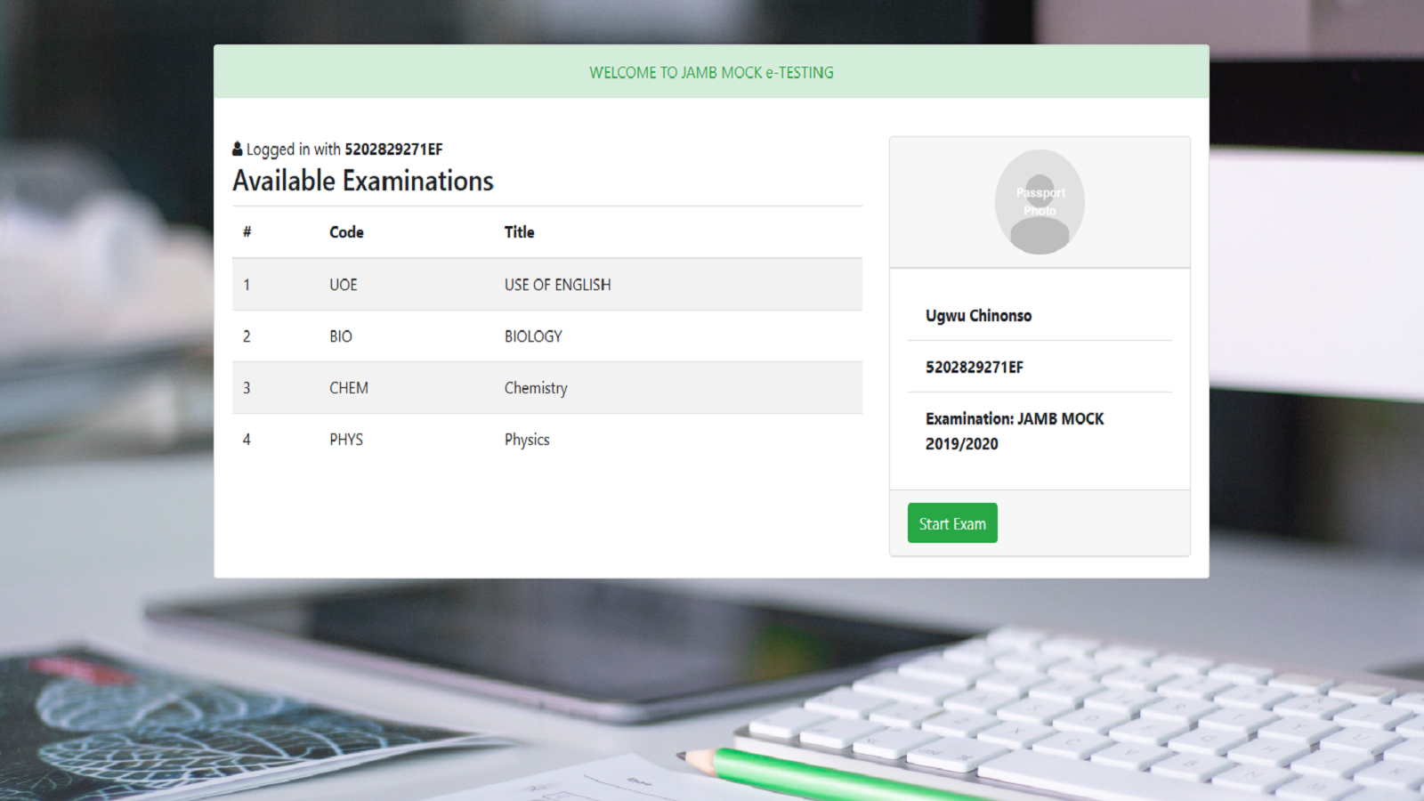Click the candidate name Ugwu Chinonso
Screen dimensions: 1424x801
pyautogui.click(x=978, y=316)
